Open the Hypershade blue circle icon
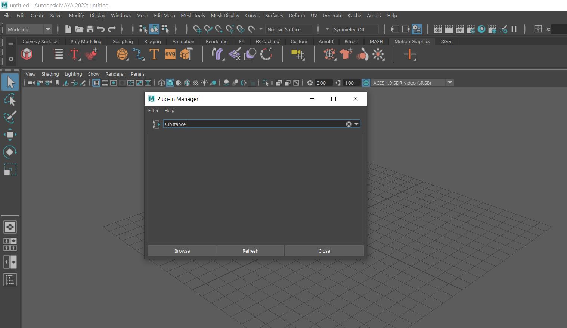 click(481, 29)
